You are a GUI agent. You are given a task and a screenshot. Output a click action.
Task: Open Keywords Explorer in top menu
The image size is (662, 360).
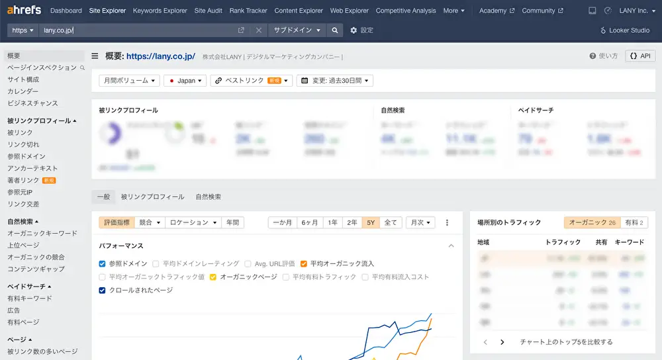[x=160, y=11]
